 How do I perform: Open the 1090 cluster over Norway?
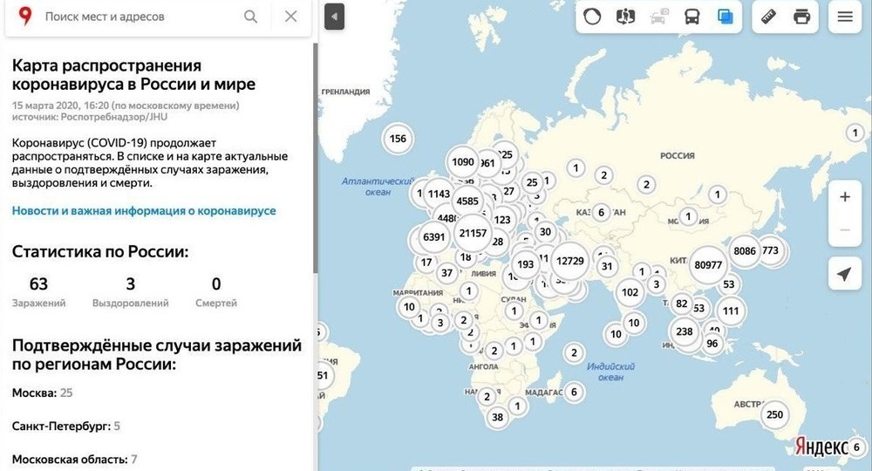coord(463,162)
